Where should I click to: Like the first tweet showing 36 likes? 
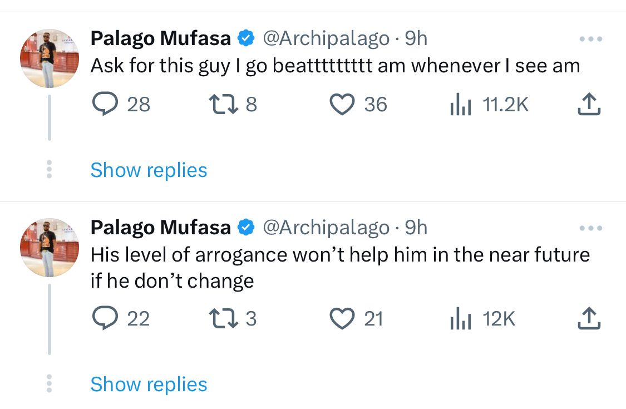pyautogui.click(x=342, y=104)
